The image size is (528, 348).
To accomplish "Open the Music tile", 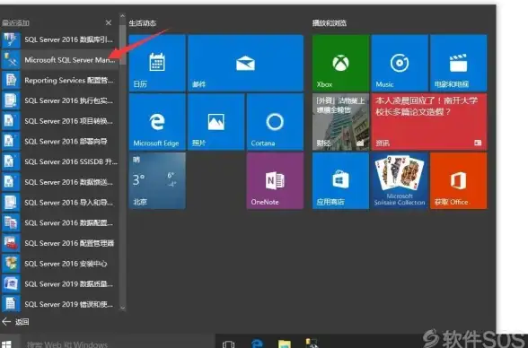I will pos(400,63).
